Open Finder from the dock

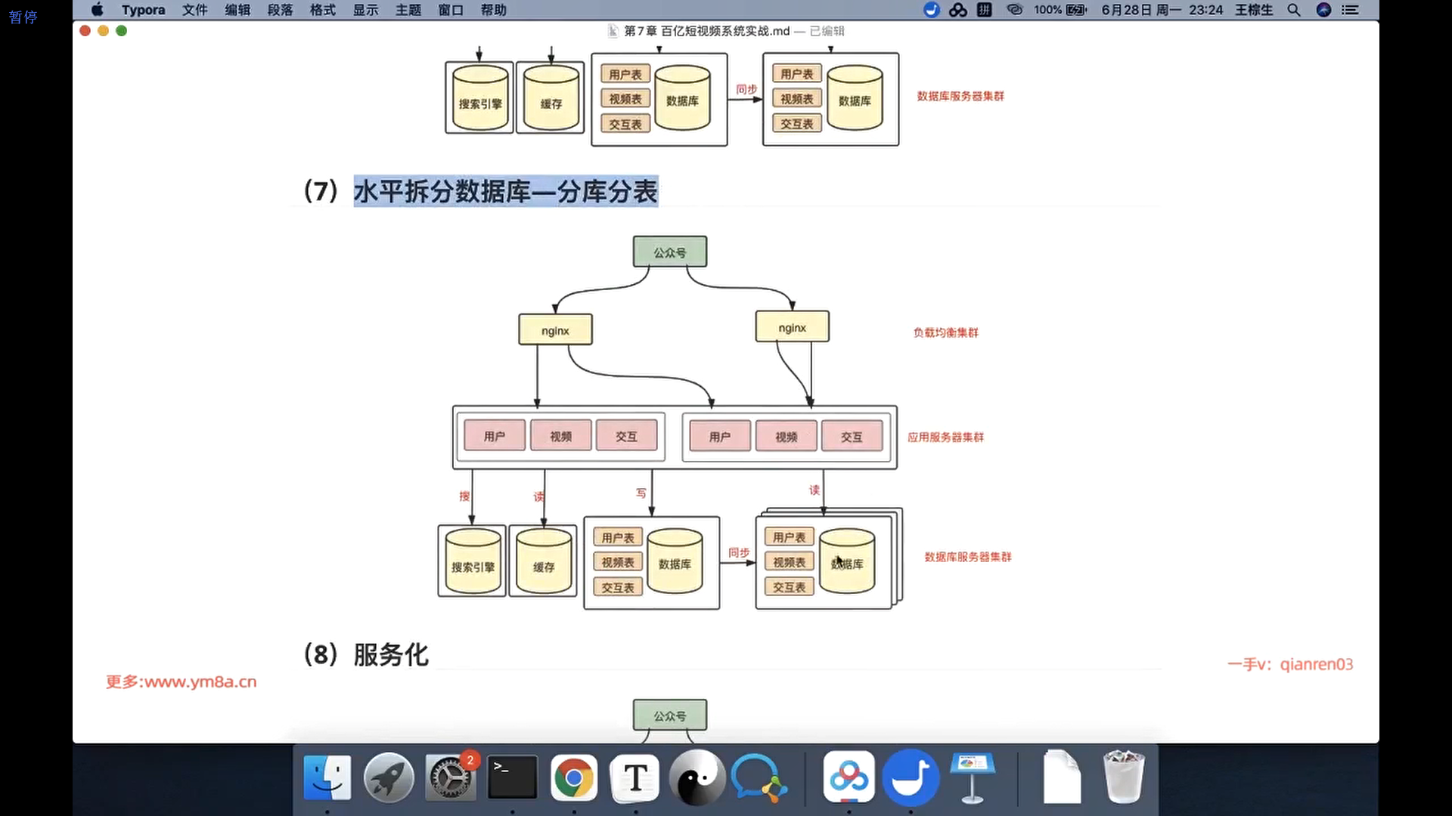coord(327,777)
